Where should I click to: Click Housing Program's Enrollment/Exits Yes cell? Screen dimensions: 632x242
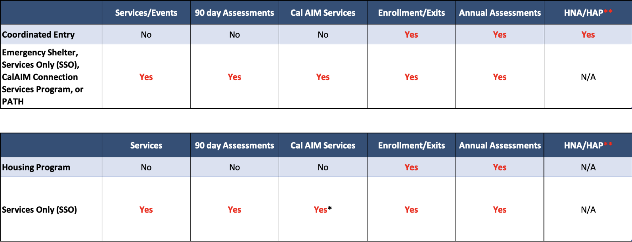tap(411, 167)
